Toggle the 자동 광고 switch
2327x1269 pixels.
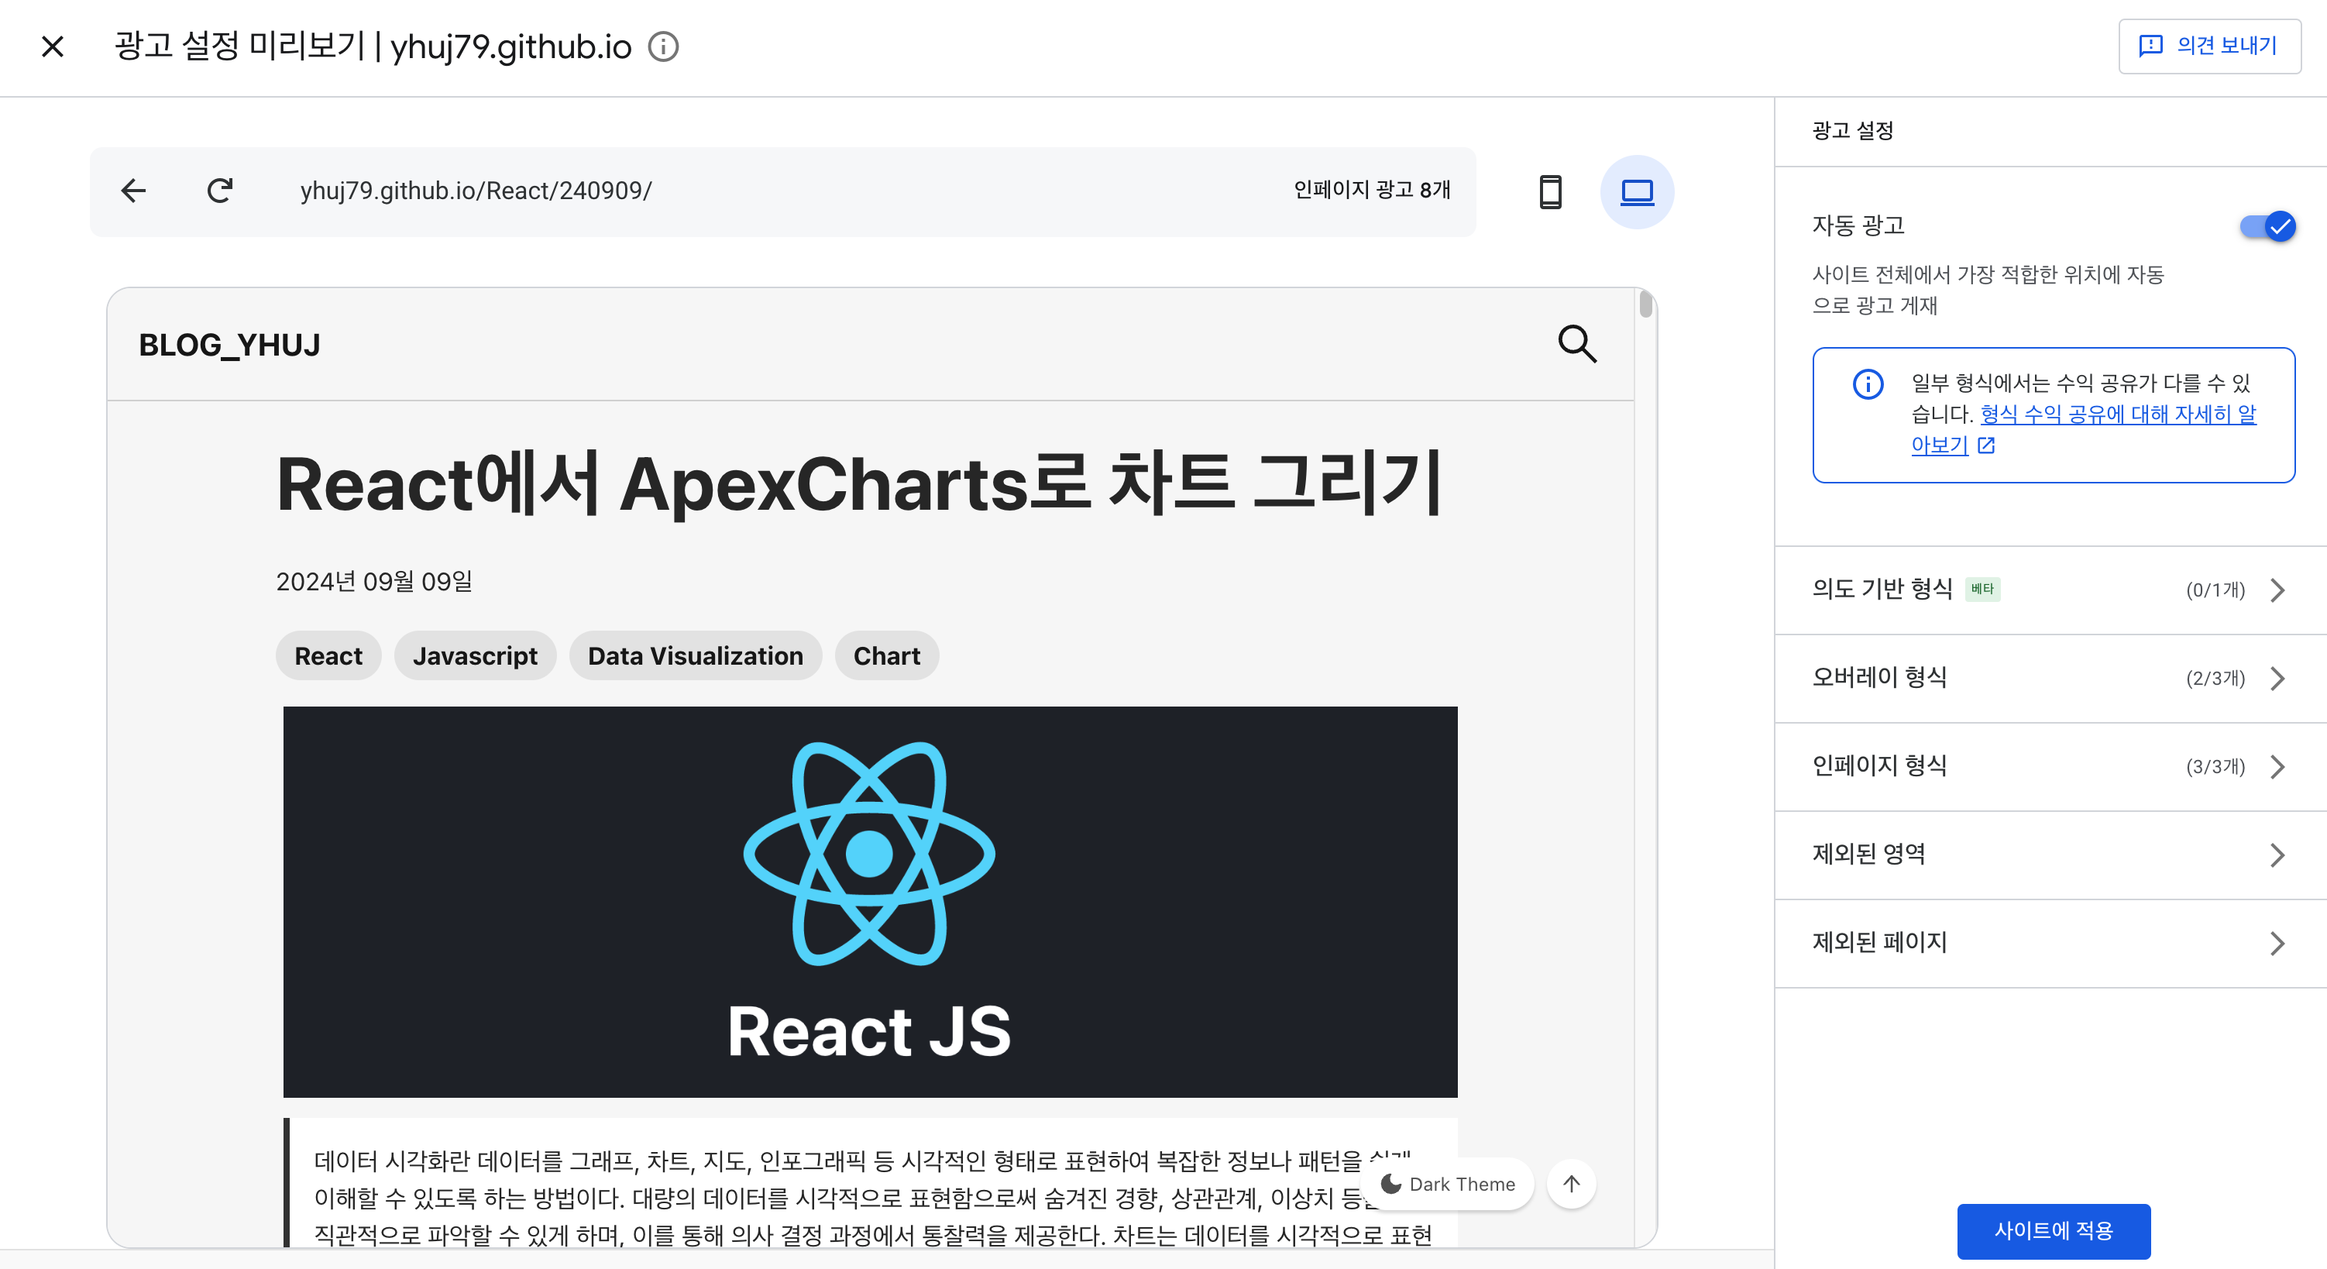pyautogui.click(x=2267, y=225)
